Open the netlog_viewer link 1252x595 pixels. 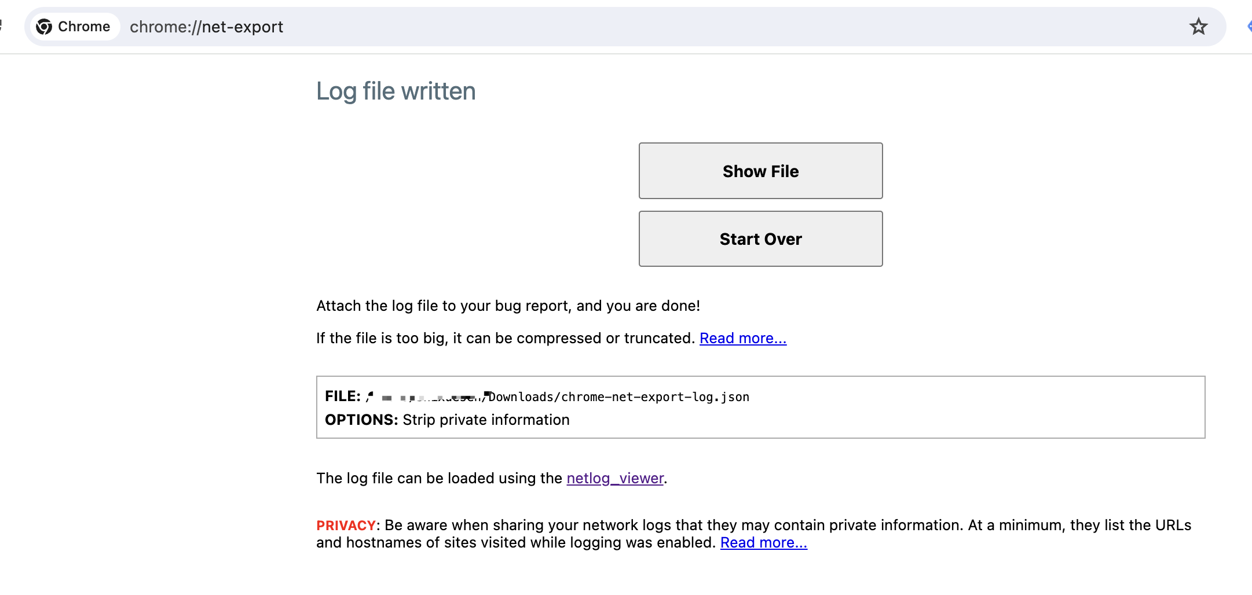point(614,478)
